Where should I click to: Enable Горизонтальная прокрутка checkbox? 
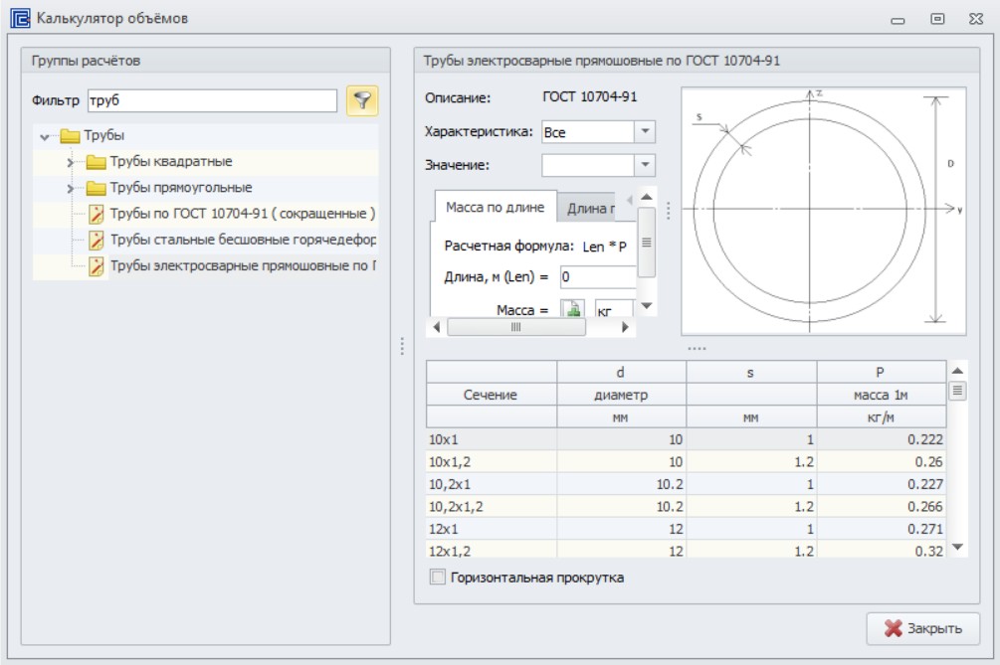pyautogui.click(x=438, y=578)
